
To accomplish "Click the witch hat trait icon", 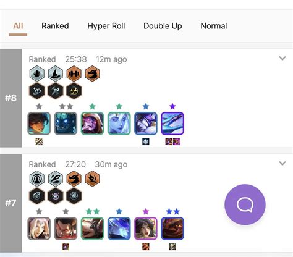I will [55, 74].
